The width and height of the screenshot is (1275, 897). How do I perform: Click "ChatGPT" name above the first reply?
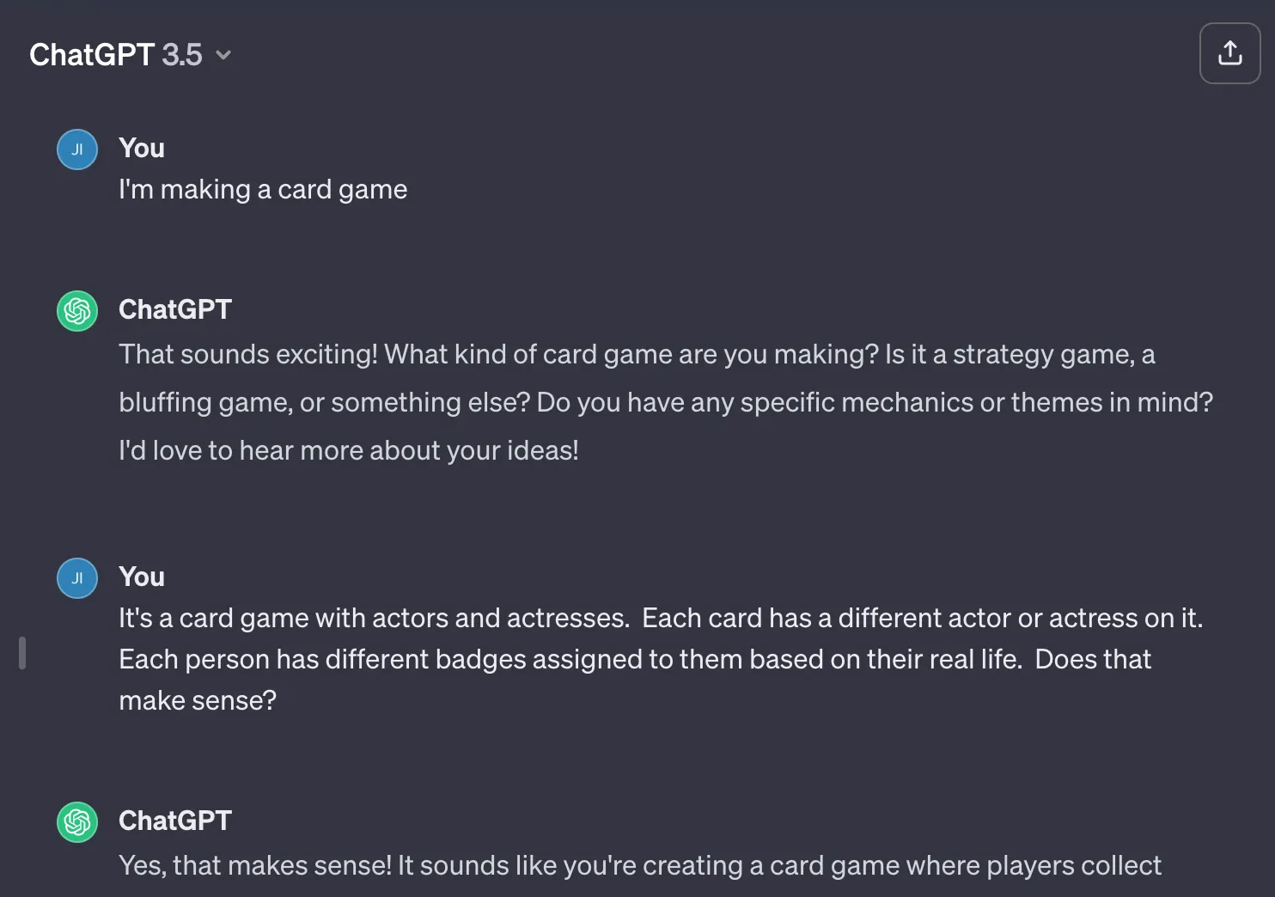(175, 309)
